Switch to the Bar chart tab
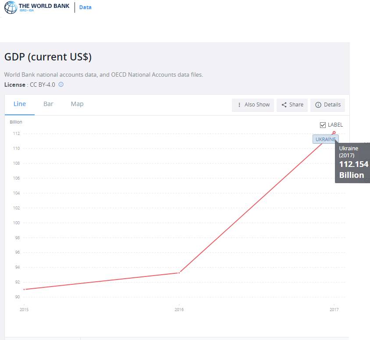Screen dimensions: 370x340 click(48, 104)
